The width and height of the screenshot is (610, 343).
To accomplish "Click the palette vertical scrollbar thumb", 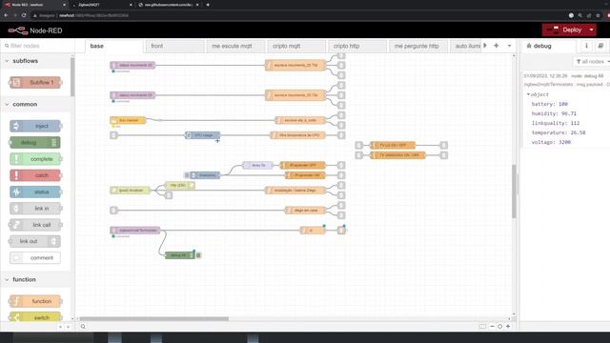I will 72,76.
